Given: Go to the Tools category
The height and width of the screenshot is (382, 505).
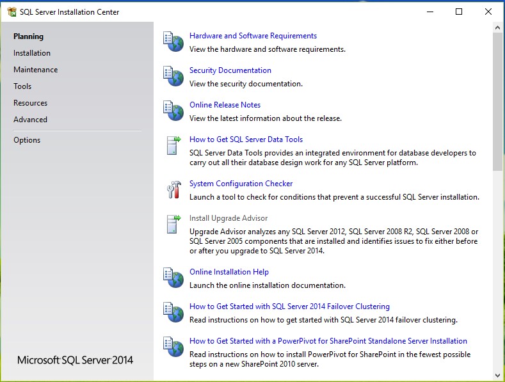Looking at the screenshot, I should coord(22,86).
